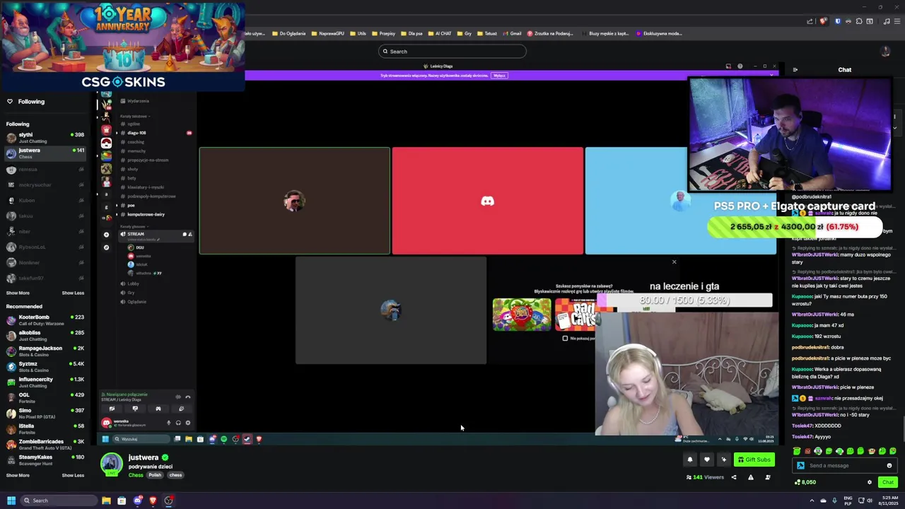Click Show More under Recommended
This screenshot has height=509, width=905.
(18, 475)
